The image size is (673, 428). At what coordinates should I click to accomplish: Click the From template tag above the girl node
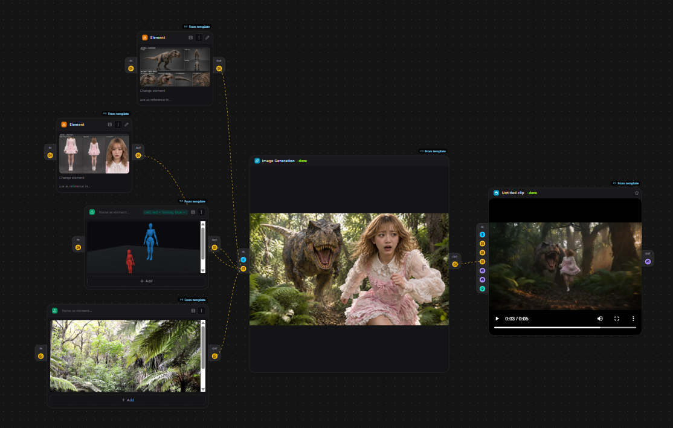[x=116, y=114]
